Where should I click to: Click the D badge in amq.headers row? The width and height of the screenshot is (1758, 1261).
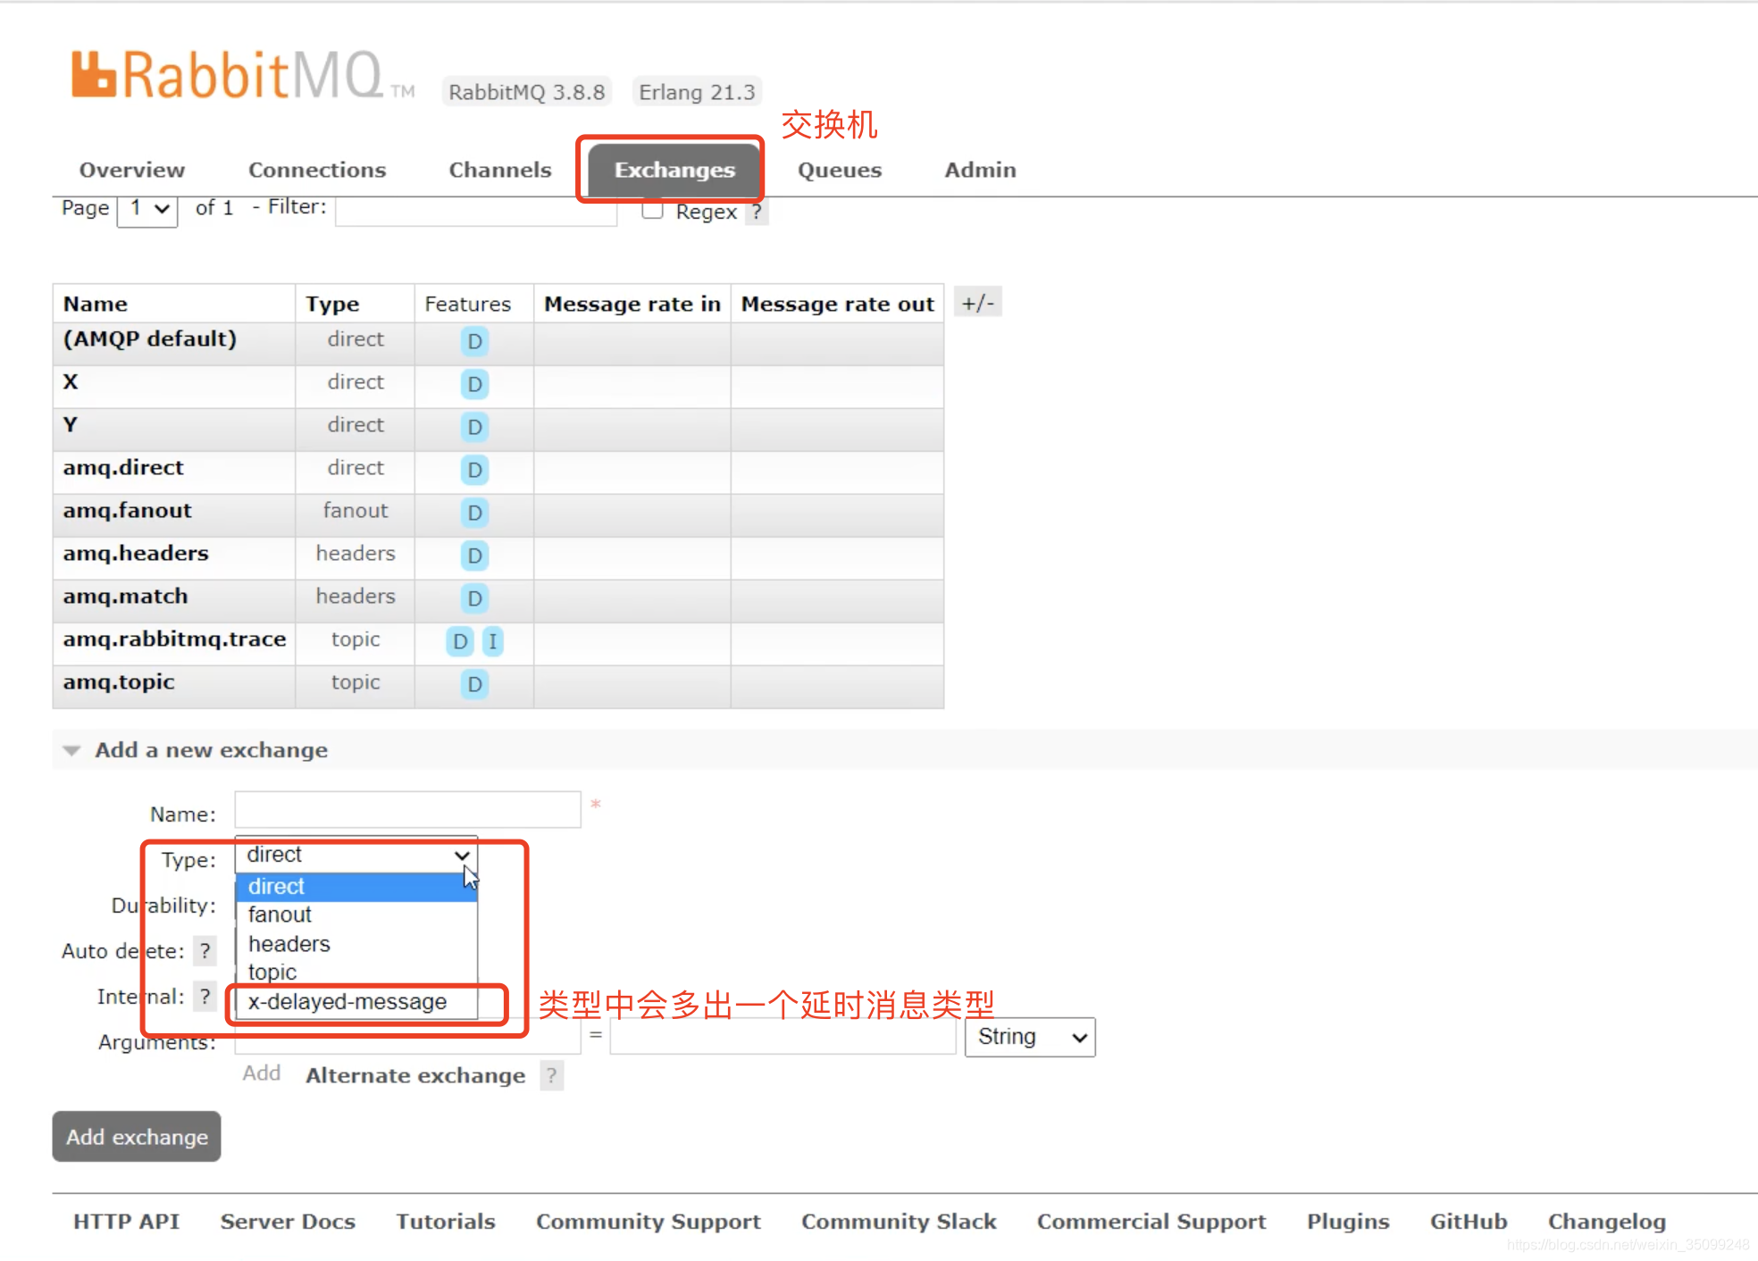click(474, 555)
